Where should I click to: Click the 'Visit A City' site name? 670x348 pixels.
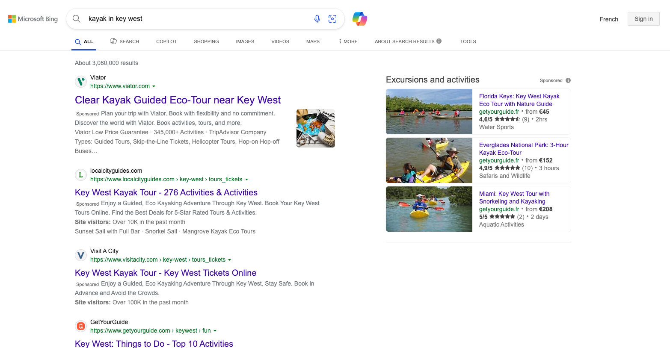point(104,251)
